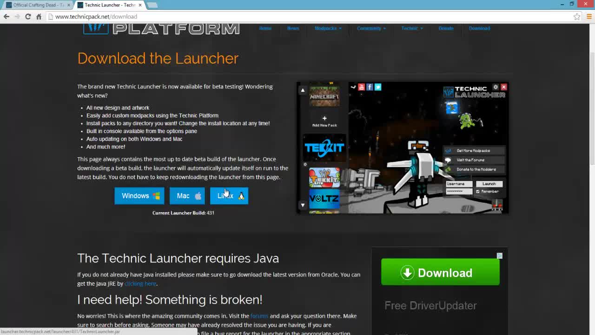595x335 pixels.
Task: Click the YouTube icon in launcher preview
Action: (361, 87)
